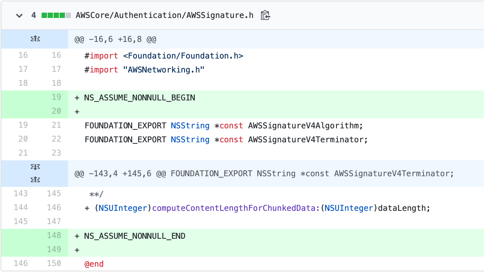Expand up from the -16,6 hunk header
This screenshot has height=274, width=484.
coord(35,40)
